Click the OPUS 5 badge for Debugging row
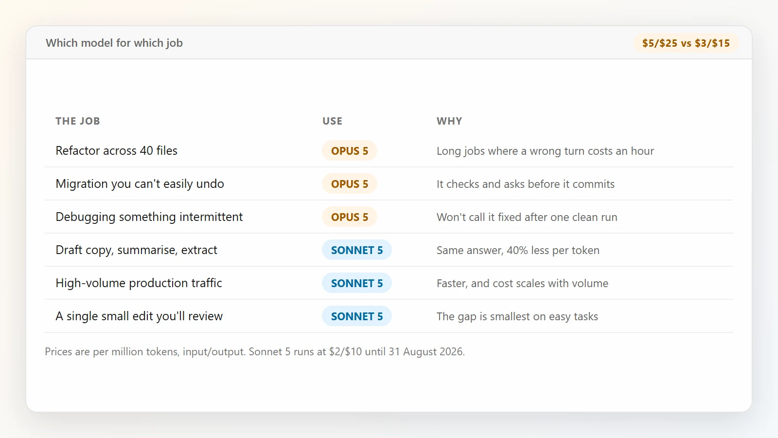 350,217
